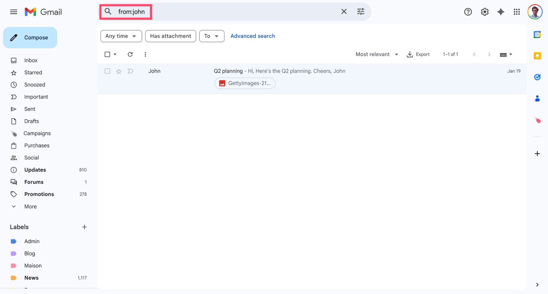Open Advanced search options

tap(252, 36)
